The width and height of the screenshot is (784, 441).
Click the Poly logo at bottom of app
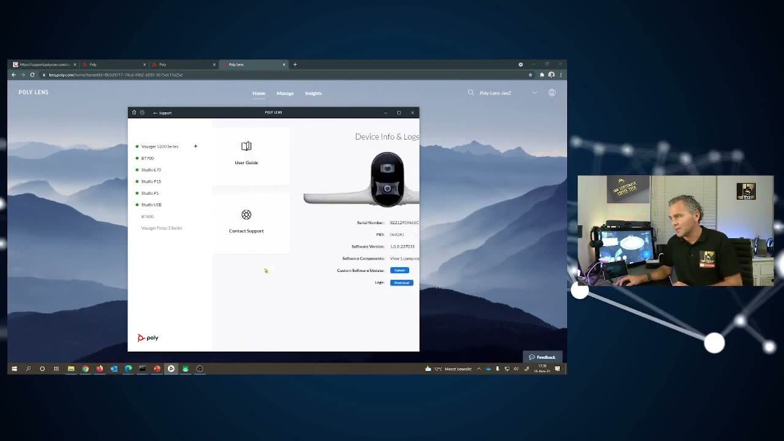tap(148, 337)
